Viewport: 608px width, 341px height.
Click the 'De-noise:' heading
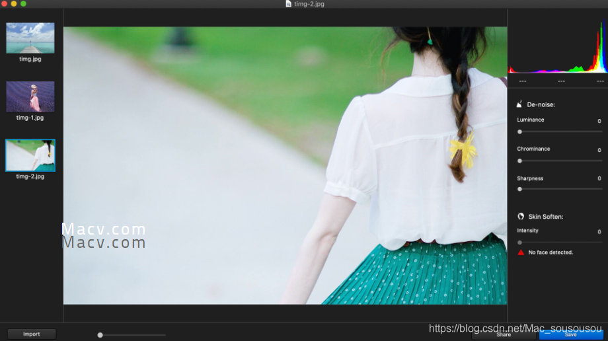541,104
